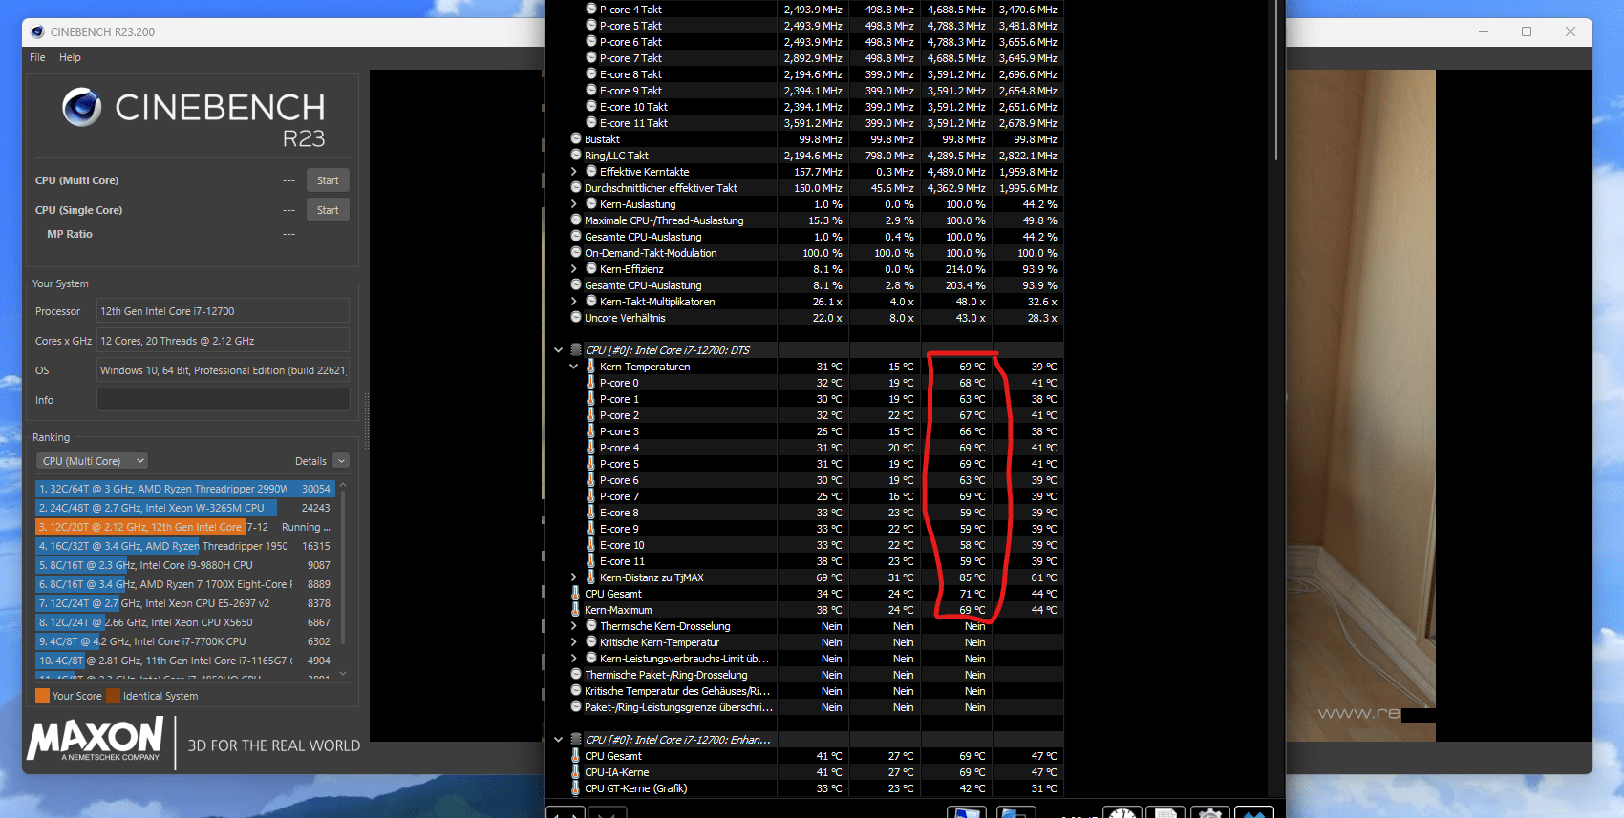Maximize the Cinebench window
The image size is (1624, 818).
[x=1527, y=31]
